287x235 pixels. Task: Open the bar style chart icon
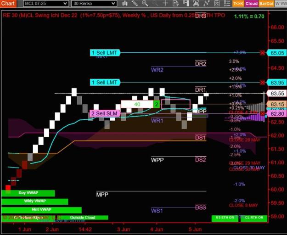tap(125, 4)
